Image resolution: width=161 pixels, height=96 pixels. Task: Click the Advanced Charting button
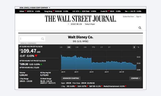71,78
